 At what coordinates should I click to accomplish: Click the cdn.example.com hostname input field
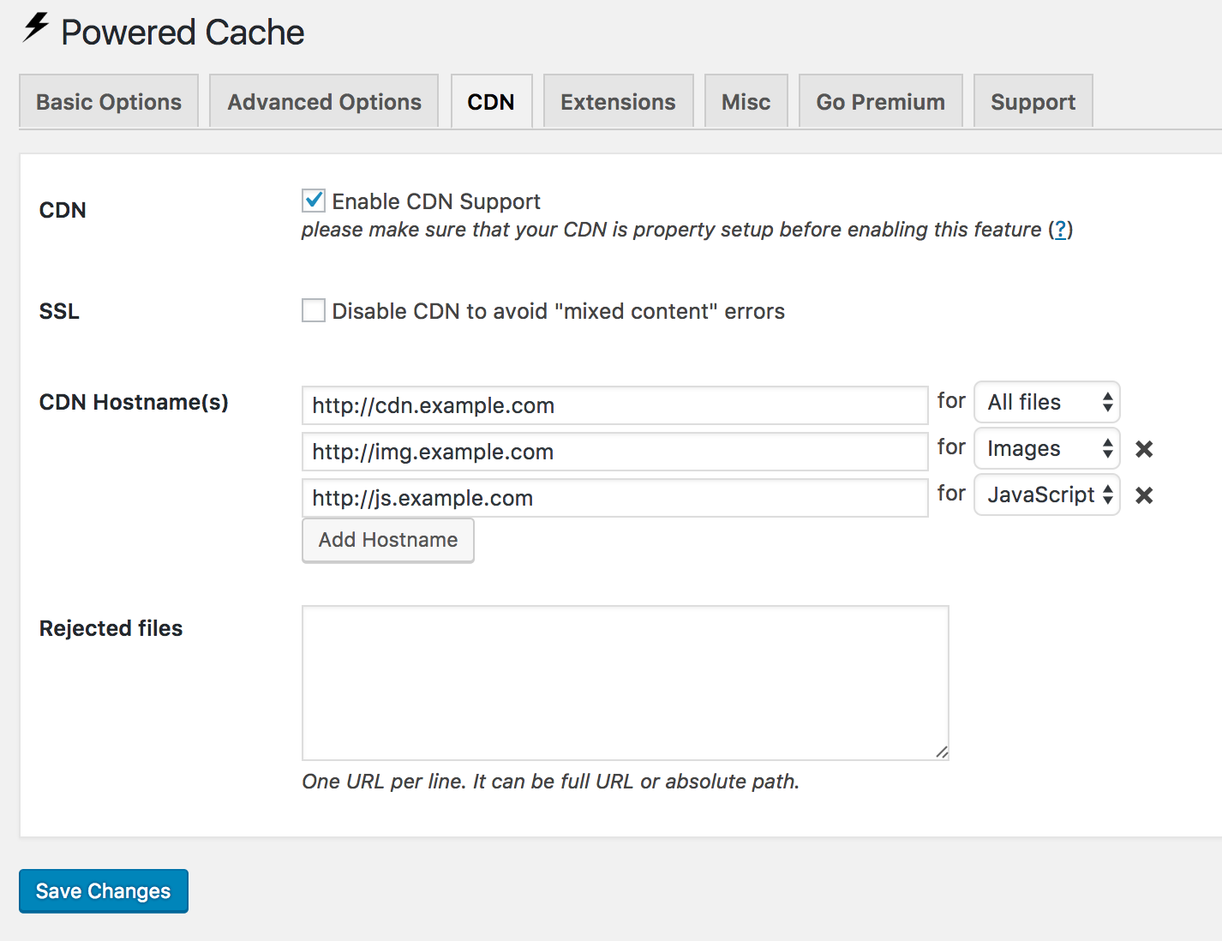614,405
